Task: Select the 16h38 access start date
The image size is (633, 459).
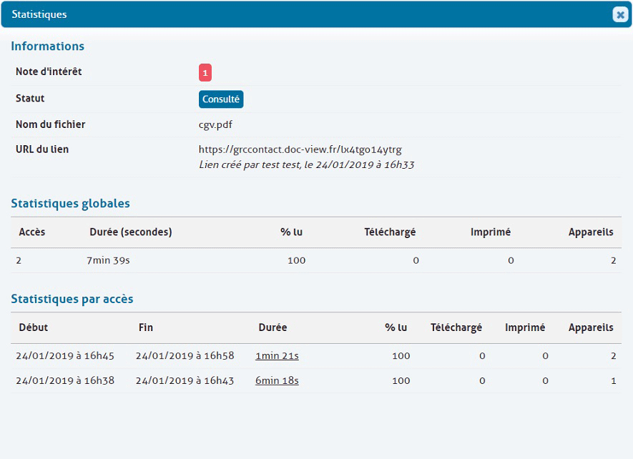Action: coord(65,381)
